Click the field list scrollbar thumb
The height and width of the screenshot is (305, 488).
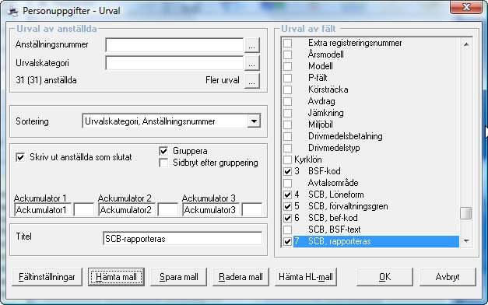pos(466,213)
